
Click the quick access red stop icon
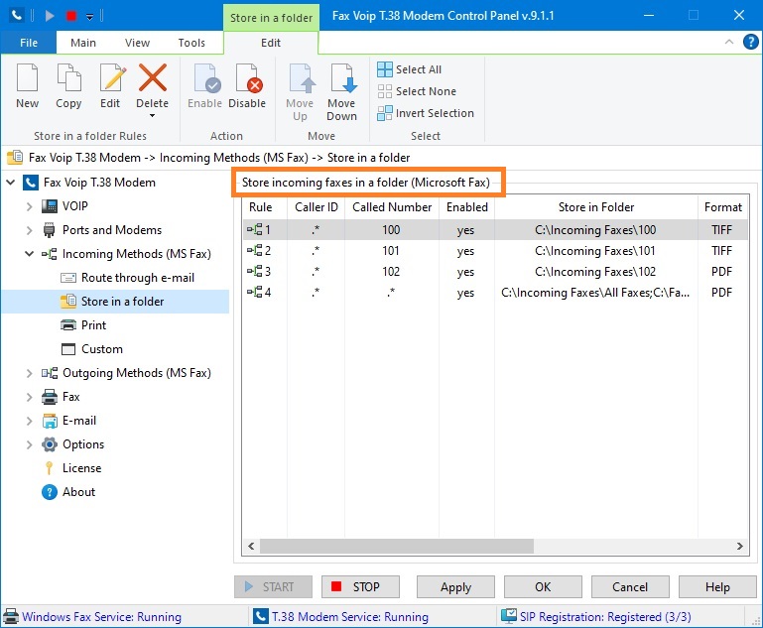pos(71,16)
